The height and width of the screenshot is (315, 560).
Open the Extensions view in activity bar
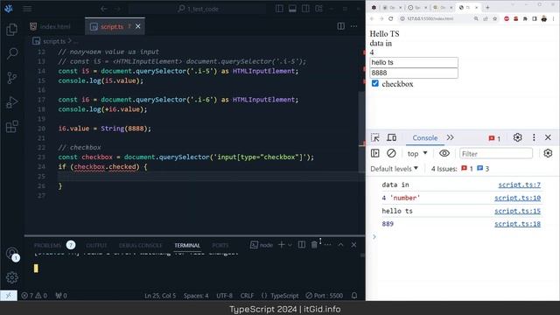point(11,126)
